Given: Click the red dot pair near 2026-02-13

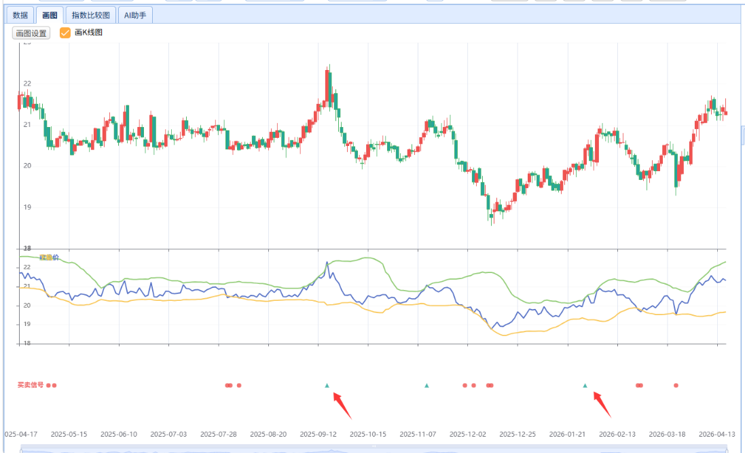Looking at the screenshot, I should pyautogui.click(x=639, y=385).
